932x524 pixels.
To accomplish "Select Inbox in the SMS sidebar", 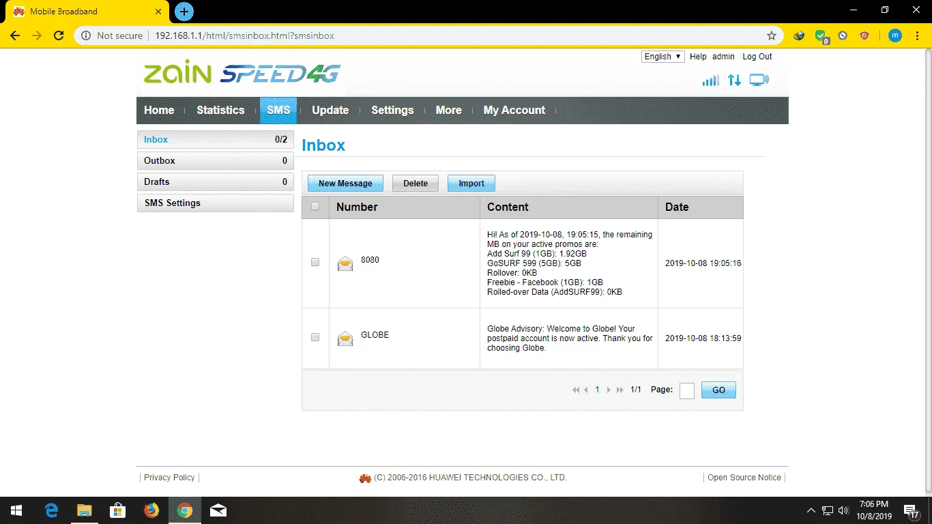I will click(x=216, y=139).
